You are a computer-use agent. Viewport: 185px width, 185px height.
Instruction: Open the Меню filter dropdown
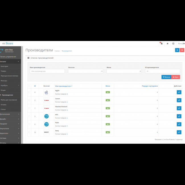pyautogui.click(x=124, y=71)
